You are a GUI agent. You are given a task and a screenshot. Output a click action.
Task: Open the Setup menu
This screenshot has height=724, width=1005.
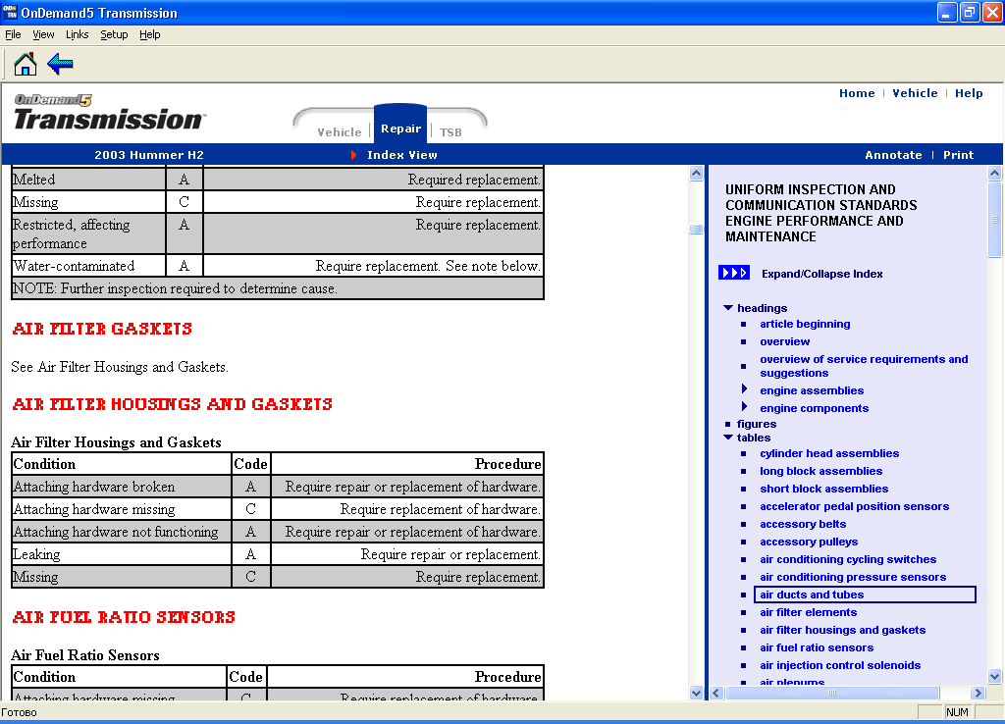(114, 34)
